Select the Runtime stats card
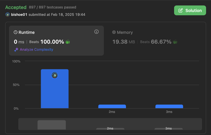 click(x=56, y=41)
